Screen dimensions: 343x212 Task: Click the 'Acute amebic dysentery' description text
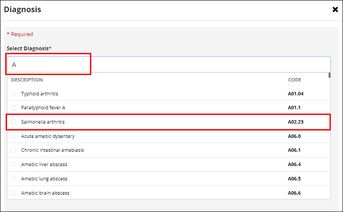click(48, 136)
